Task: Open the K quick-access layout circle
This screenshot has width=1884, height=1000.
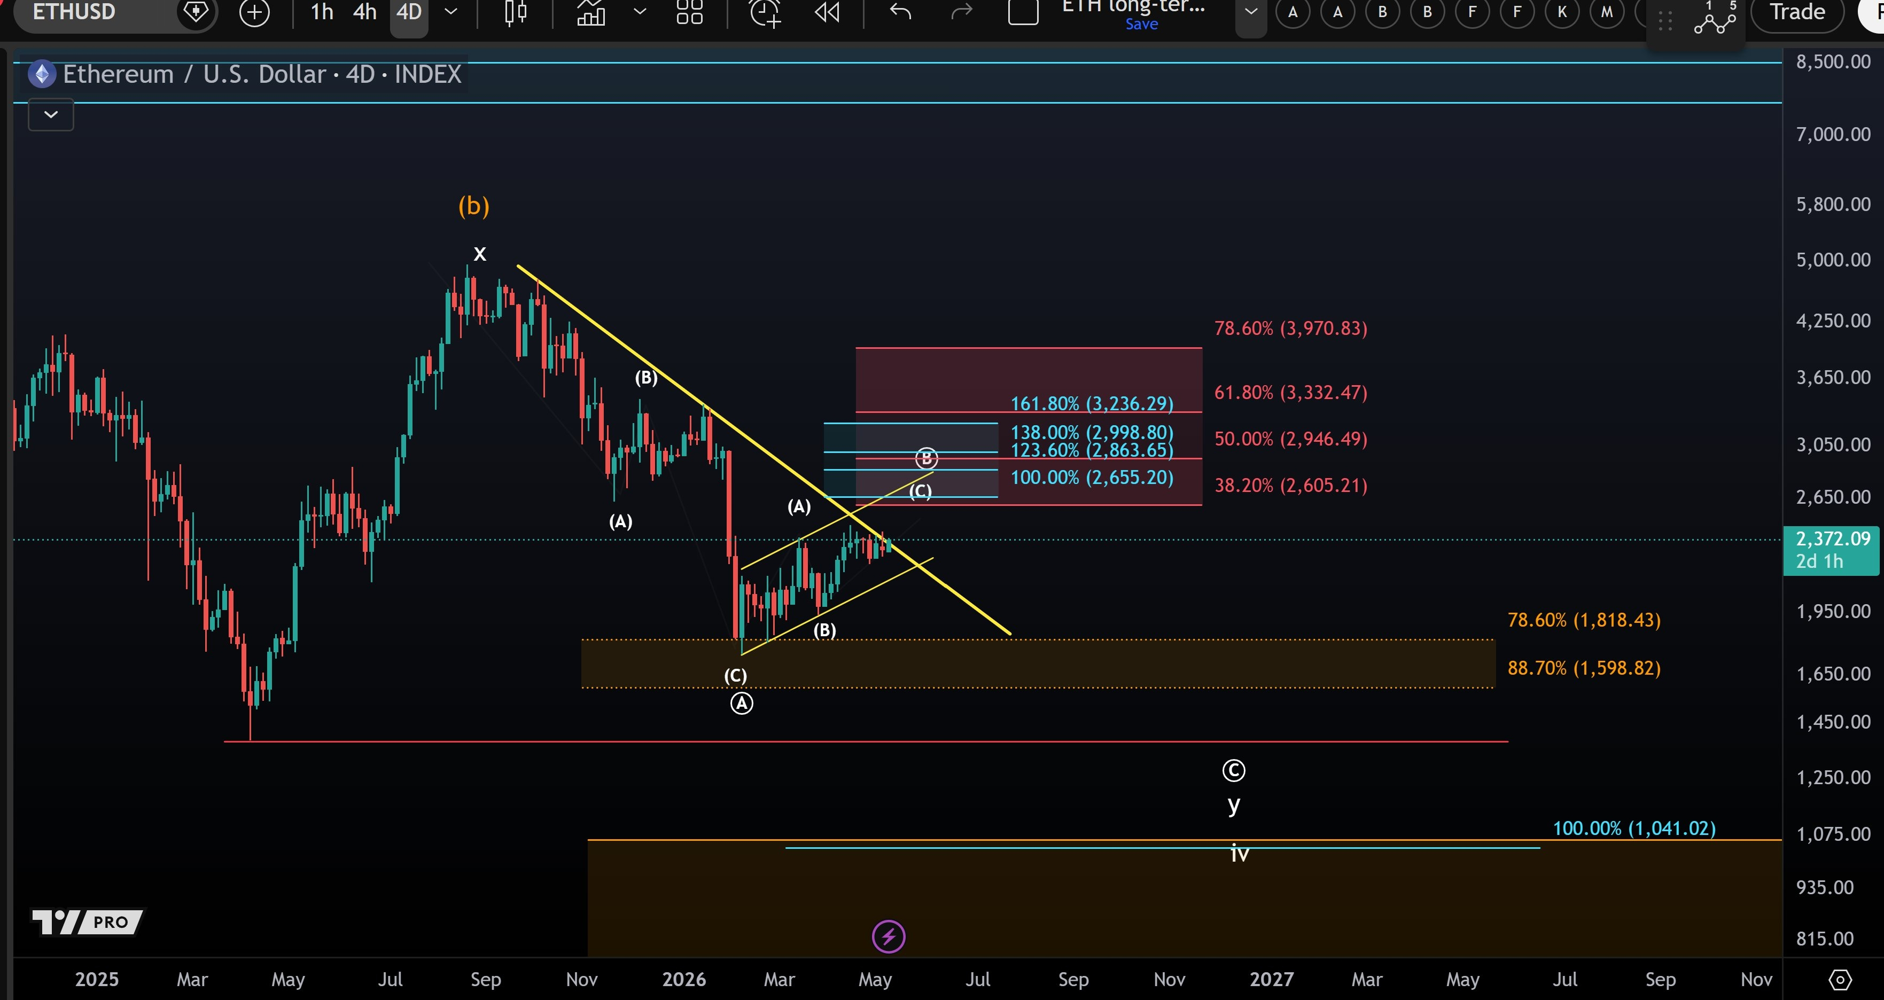Action: pos(1562,12)
